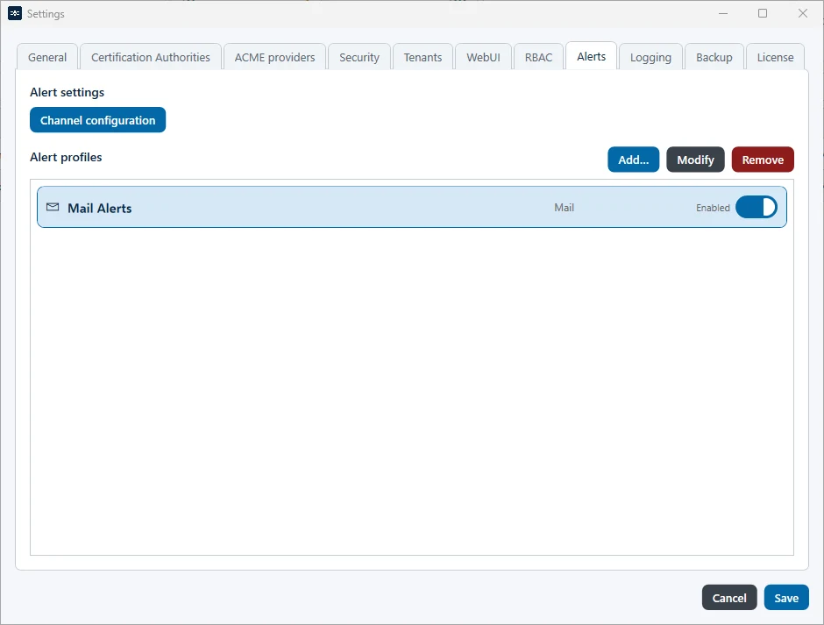Minimize the Settings window
Screen dimensions: 824x625
tap(723, 14)
